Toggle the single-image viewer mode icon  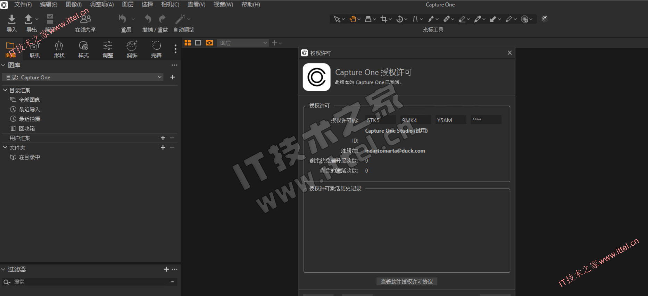click(x=198, y=43)
